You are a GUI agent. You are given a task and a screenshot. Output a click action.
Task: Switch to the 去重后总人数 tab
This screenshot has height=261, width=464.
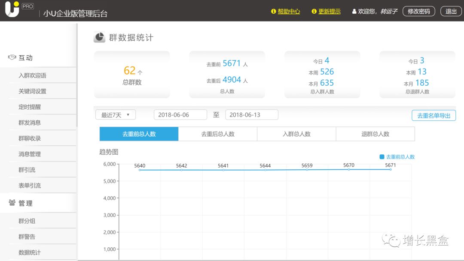point(218,134)
